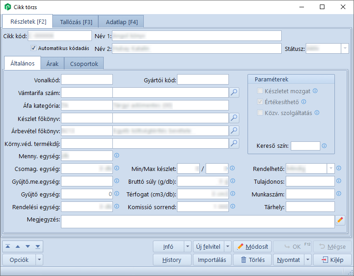Toggle Közv. szolgáltatás checkbox
354x276 pixels.
pos(260,113)
